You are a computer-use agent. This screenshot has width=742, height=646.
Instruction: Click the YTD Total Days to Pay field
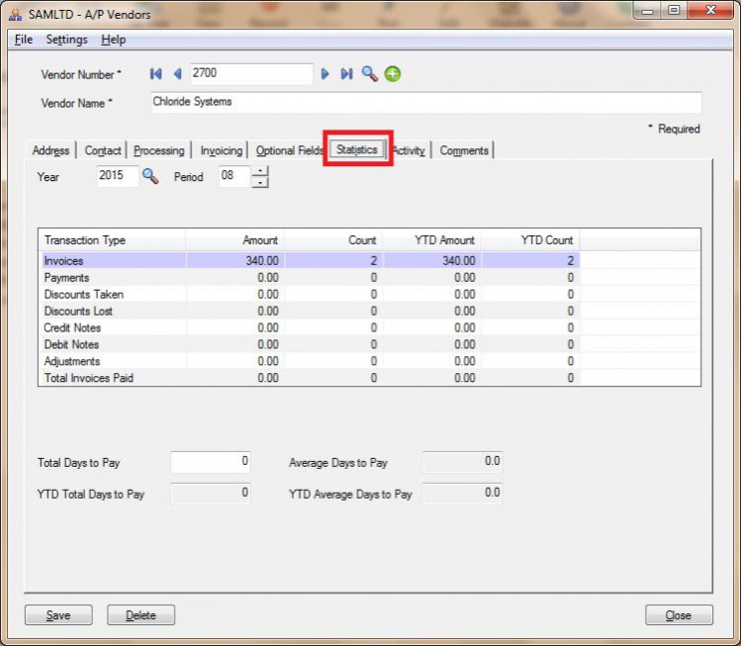coord(210,493)
